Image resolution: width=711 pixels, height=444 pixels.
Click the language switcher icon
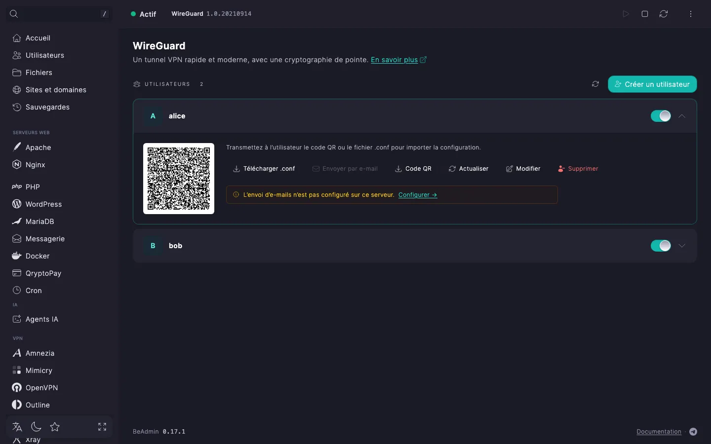tap(17, 427)
